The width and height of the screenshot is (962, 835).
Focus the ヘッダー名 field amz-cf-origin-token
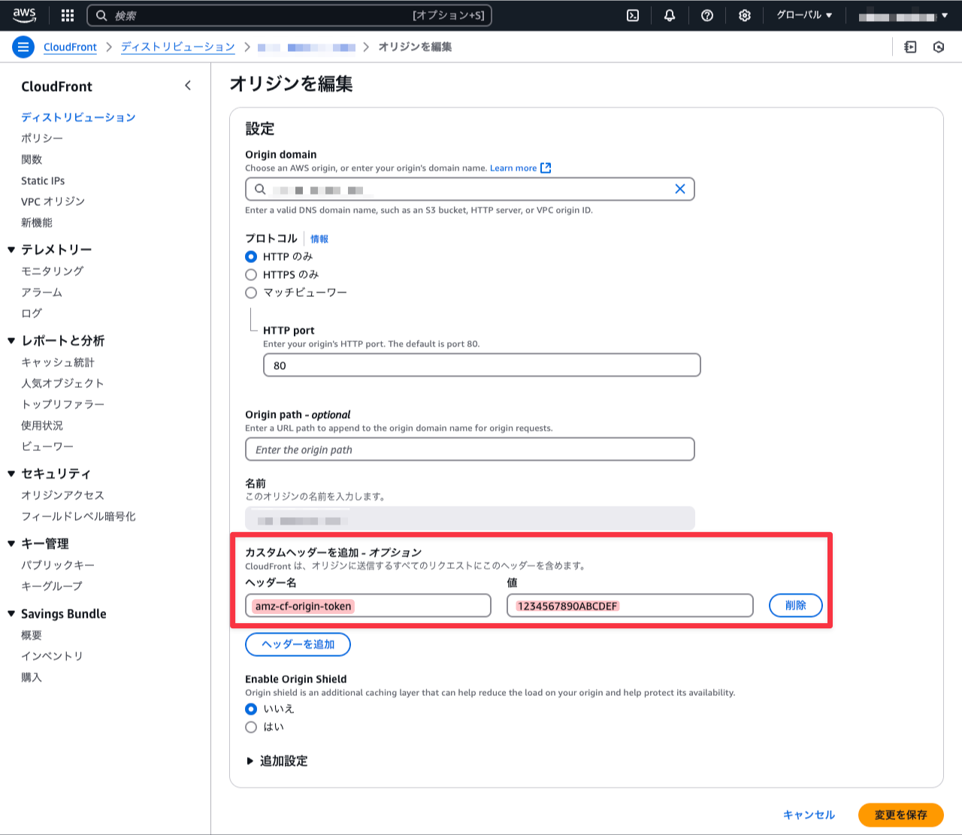[368, 606]
